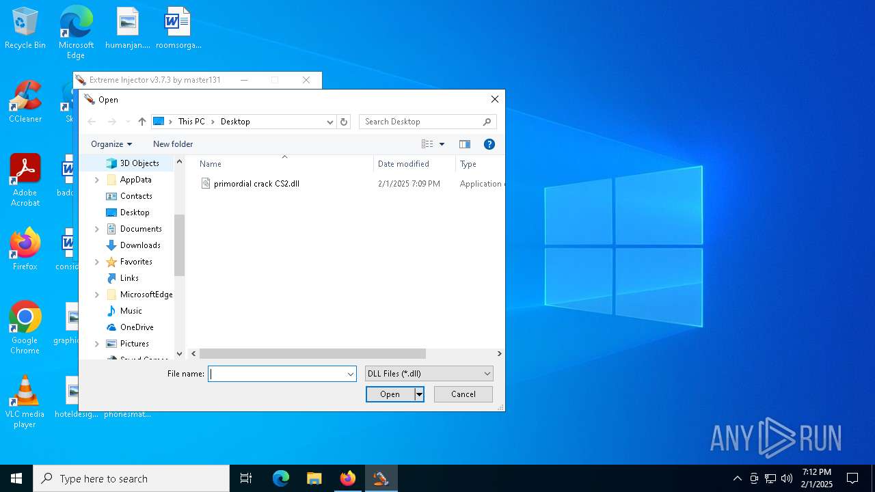Open Task View on the taskbar
The width and height of the screenshot is (875, 492).
(246, 478)
